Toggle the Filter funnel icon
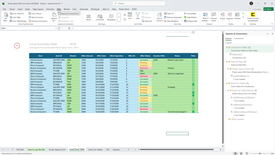This screenshot has height=155, width=275. [x=138, y=16]
